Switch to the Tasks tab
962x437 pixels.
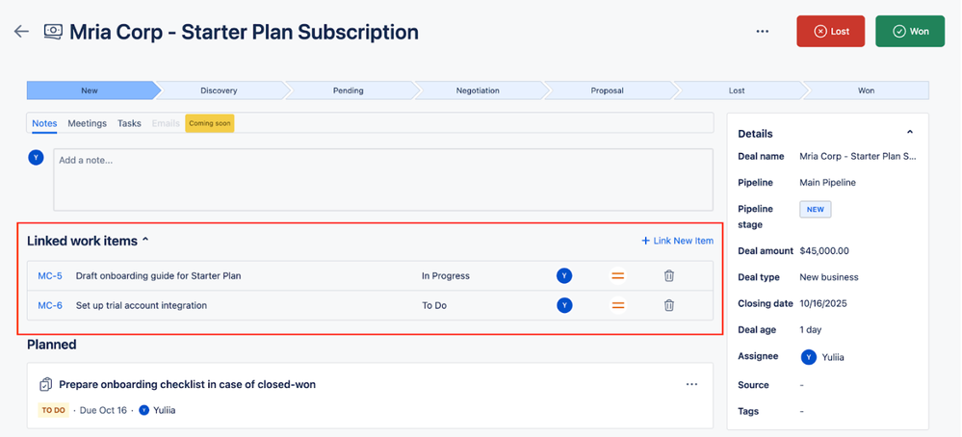(x=129, y=124)
